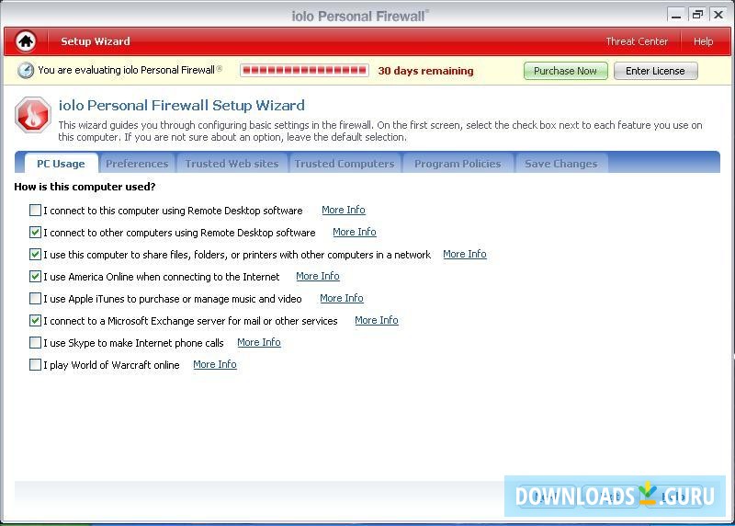Open More Info for Skype
Screen dimensions: 735x526
point(259,342)
